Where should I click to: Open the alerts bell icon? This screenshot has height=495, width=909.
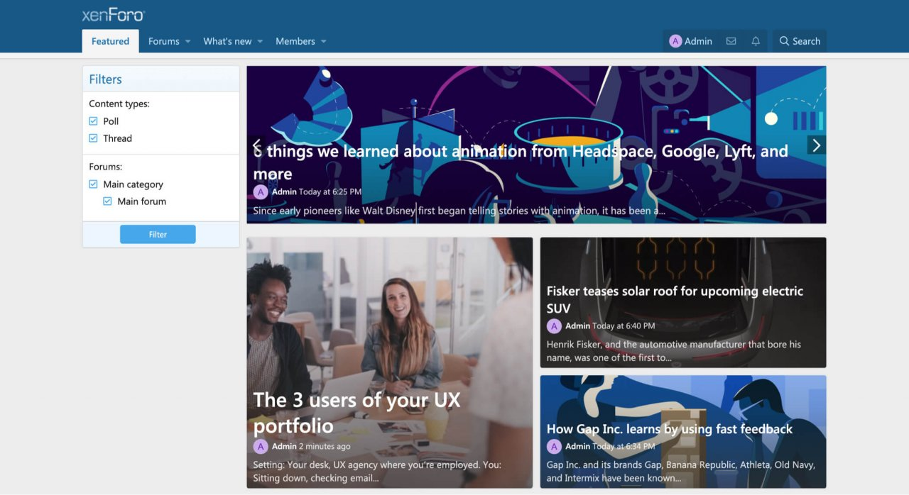[756, 41]
